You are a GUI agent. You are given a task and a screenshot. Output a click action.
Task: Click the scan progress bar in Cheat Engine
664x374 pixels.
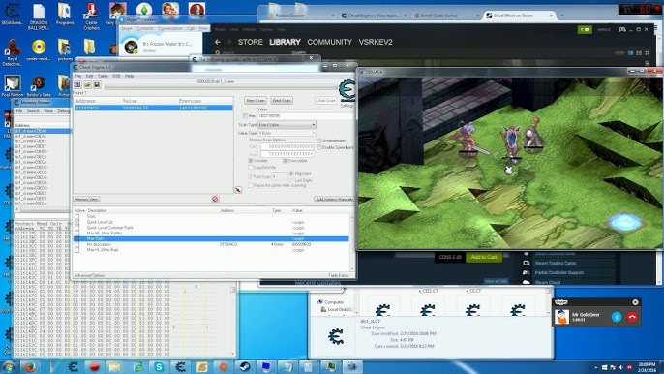(221, 87)
